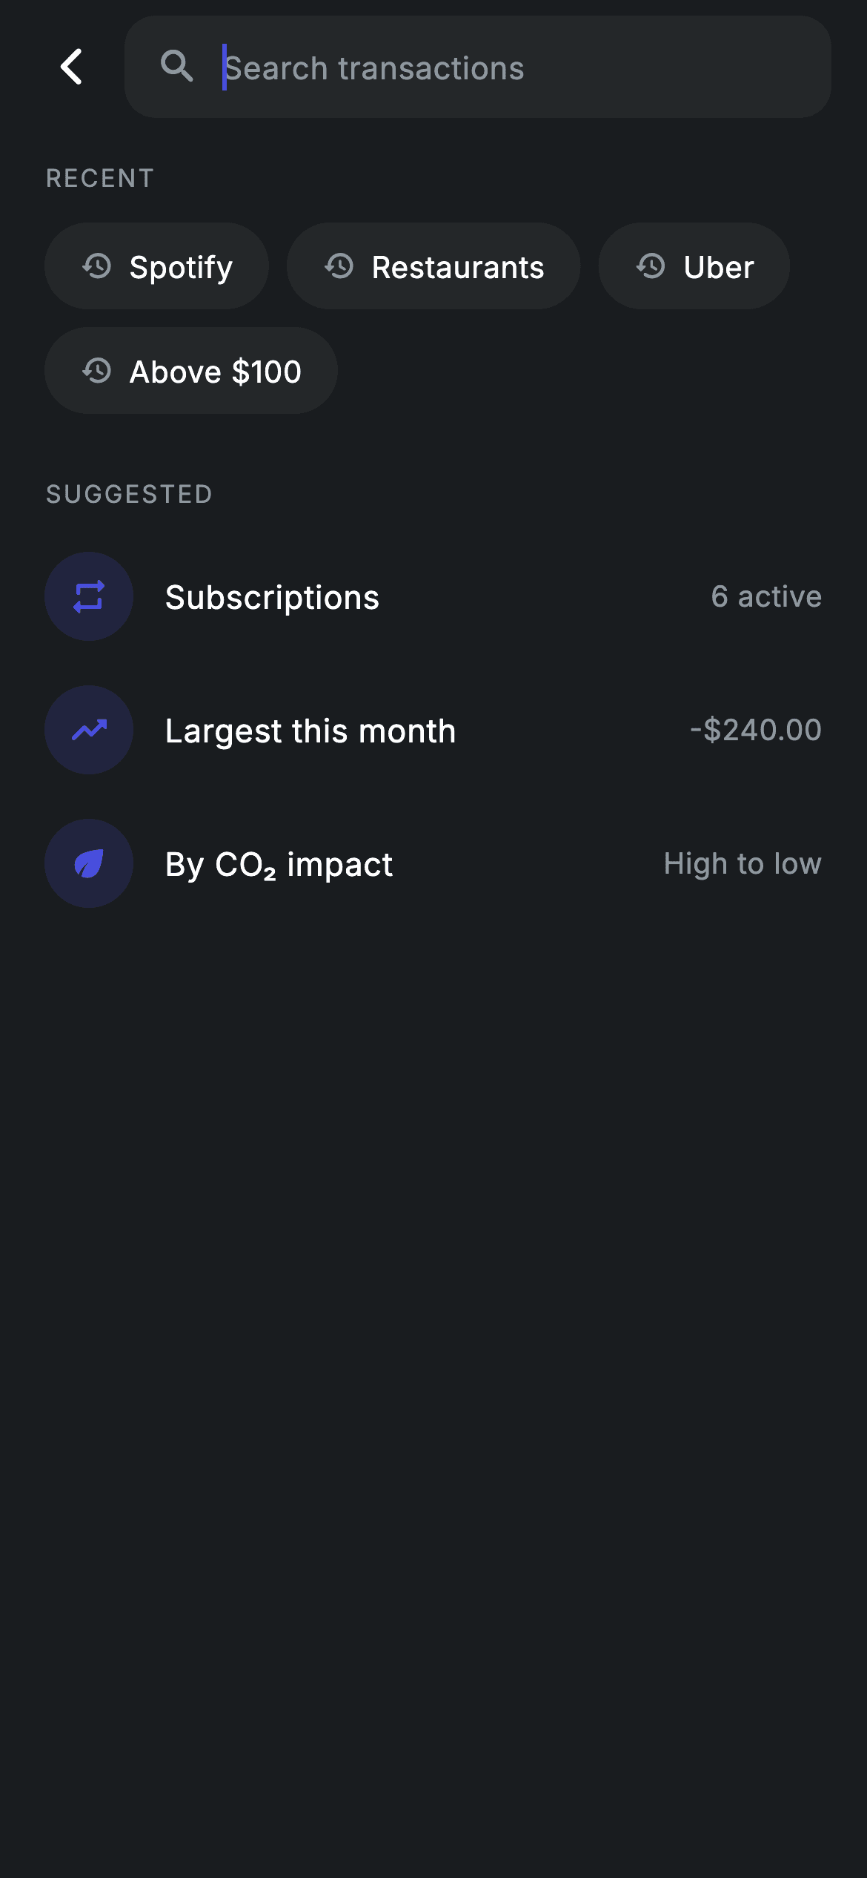Open the By CO₂ impact suggestion
This screenshot has width=867, height=1878.
(x=433, y=863)
